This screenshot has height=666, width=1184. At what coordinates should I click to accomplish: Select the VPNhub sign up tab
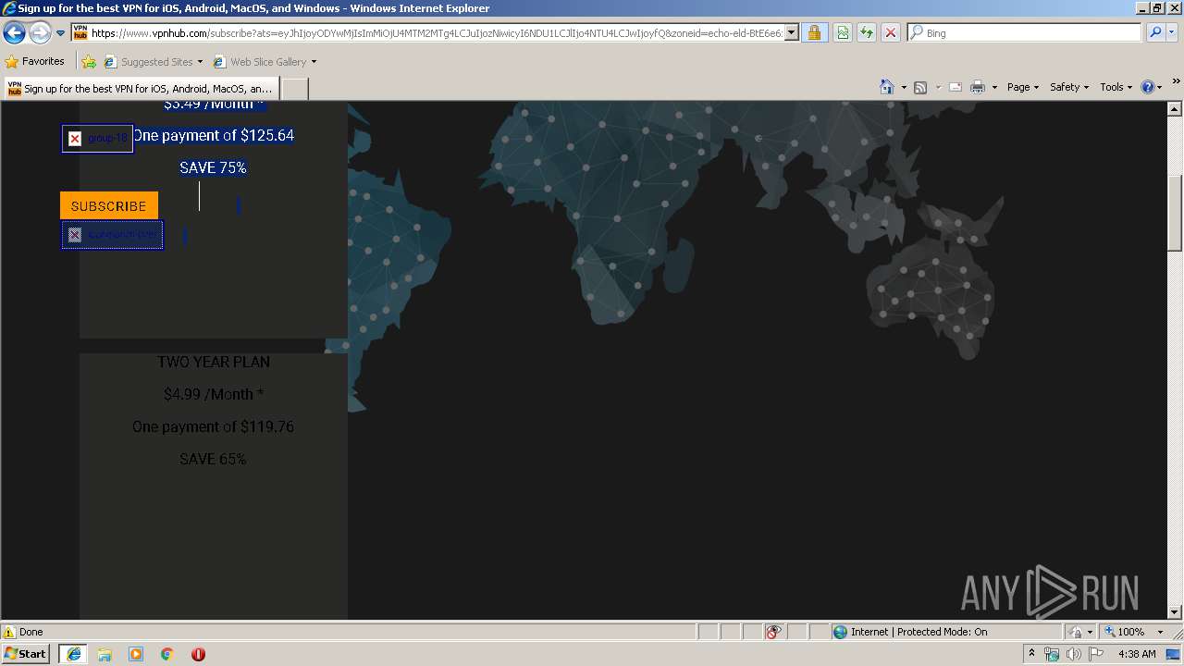pos(141,89)
